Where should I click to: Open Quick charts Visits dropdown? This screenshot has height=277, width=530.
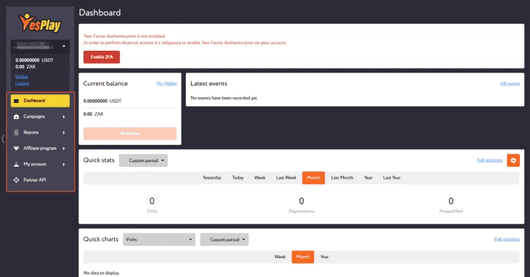[159, 239]
